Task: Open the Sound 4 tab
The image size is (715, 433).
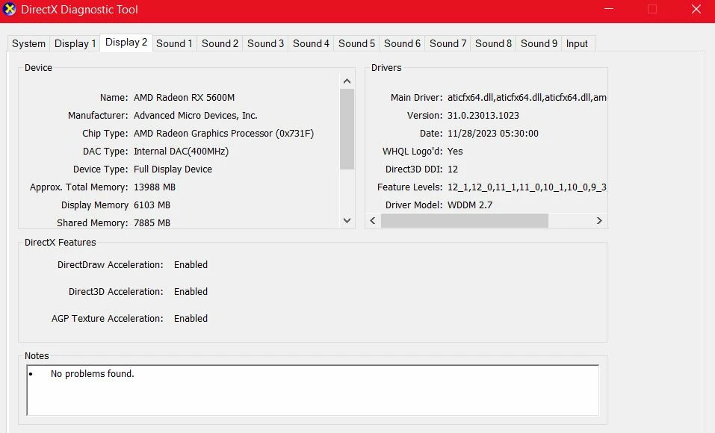Action: tap(311, 44)
